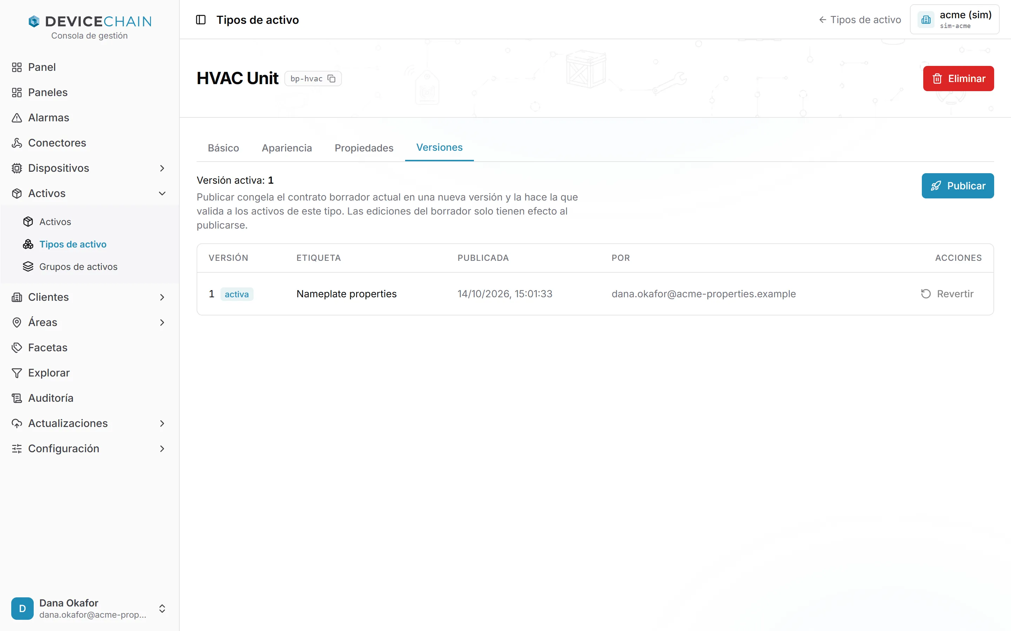Click the Revertir circular arrow icon
1011x631 pixels.
(x=926, y=294)
